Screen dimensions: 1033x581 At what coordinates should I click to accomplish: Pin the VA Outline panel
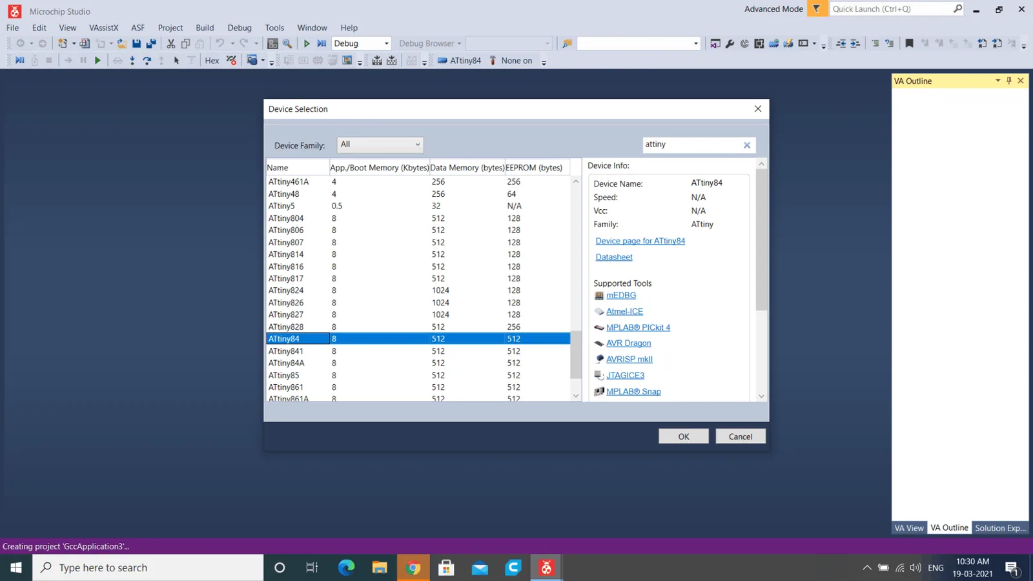[1009, 81]
